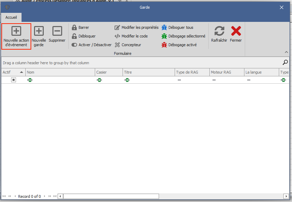
Task: Sort by La langue column
Action: (x=261, y=72)
